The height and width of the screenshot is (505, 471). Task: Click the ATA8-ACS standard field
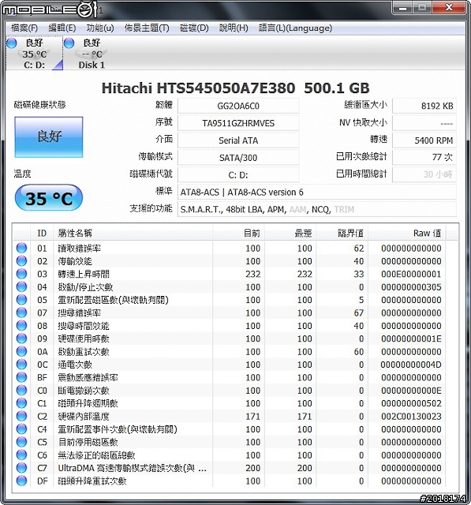pyautogui.click(x=317, y=193)
